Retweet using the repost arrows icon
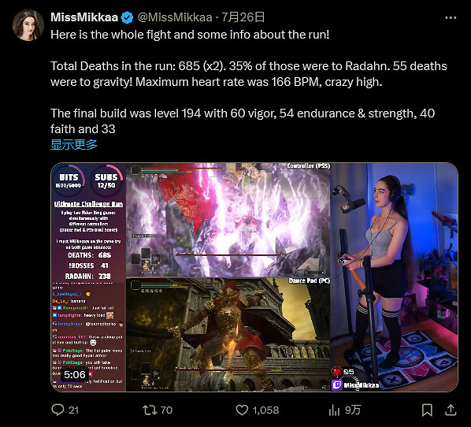The width and height of the screenshot is (471, 427). (150, 410)
